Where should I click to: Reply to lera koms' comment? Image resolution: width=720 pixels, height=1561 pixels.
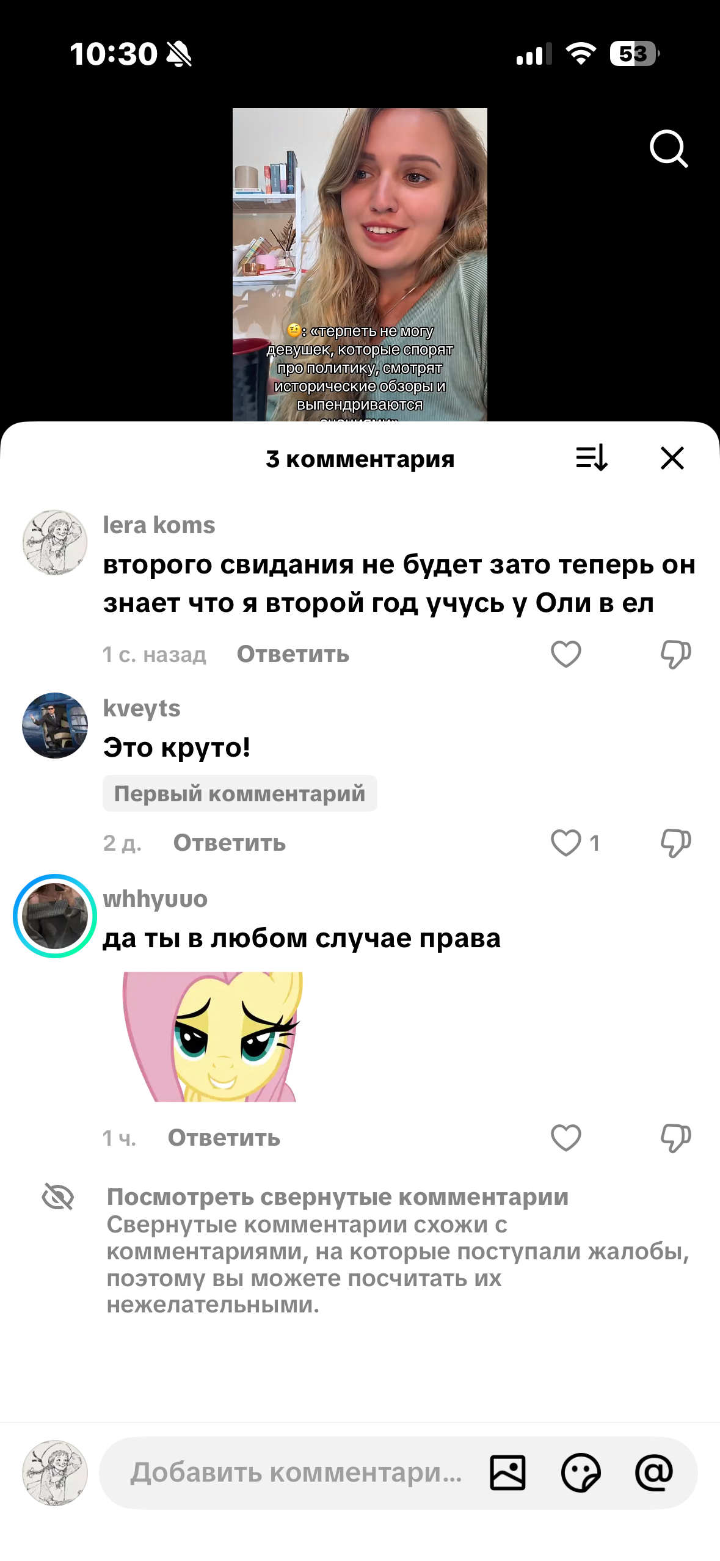click(293, 654)
